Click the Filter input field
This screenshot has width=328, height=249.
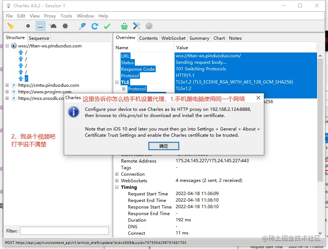click(x=64, y=231)
